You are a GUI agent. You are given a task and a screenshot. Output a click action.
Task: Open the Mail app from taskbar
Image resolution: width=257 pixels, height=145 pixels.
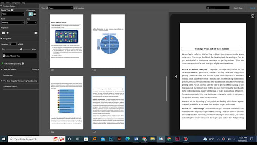point(103,139)
